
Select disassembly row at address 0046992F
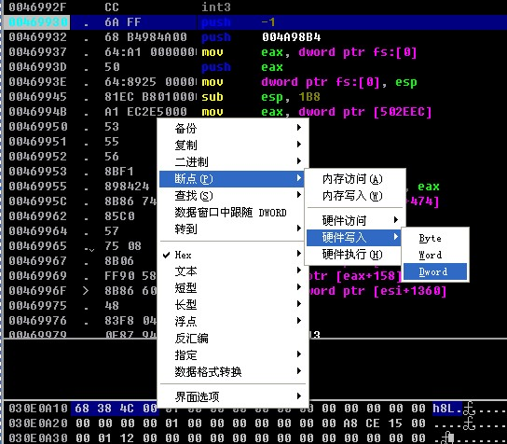pyautogui.click(x=255, y=7)
